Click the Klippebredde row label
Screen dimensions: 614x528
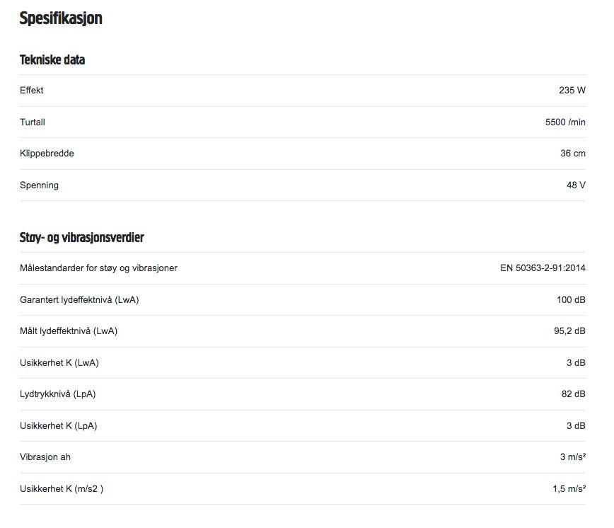click(47, 154)
